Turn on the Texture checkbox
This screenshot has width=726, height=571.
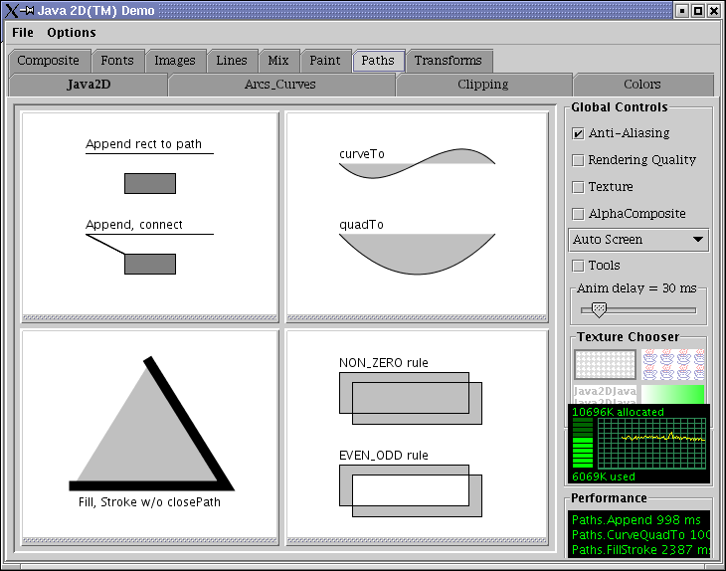coord(579,187)
